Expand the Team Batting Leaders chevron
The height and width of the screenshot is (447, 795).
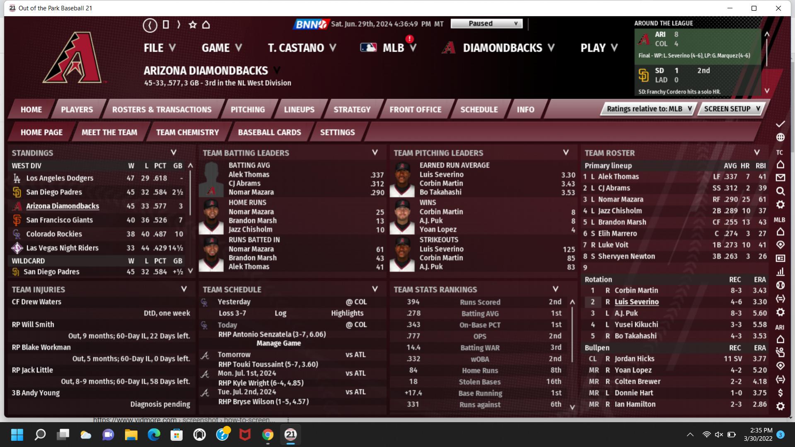(375, 152)
